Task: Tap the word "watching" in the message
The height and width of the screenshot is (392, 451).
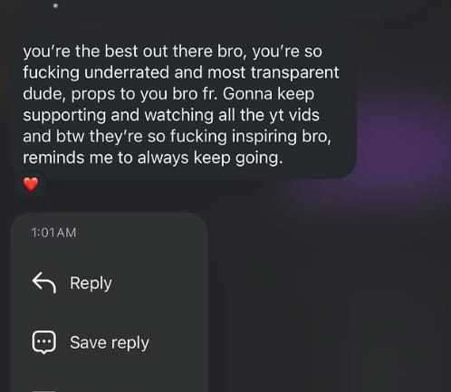Action: pos(179,116)
